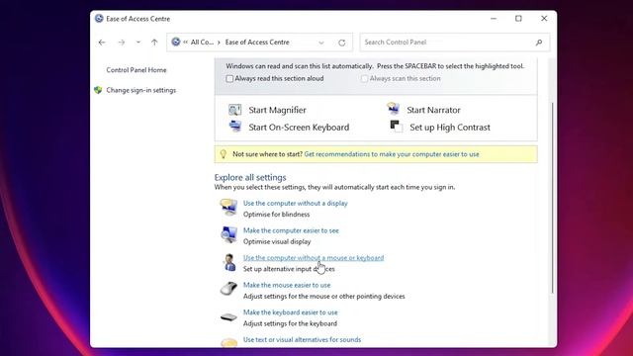Maximize the Ease of Access Centre window

coord(518,19)
